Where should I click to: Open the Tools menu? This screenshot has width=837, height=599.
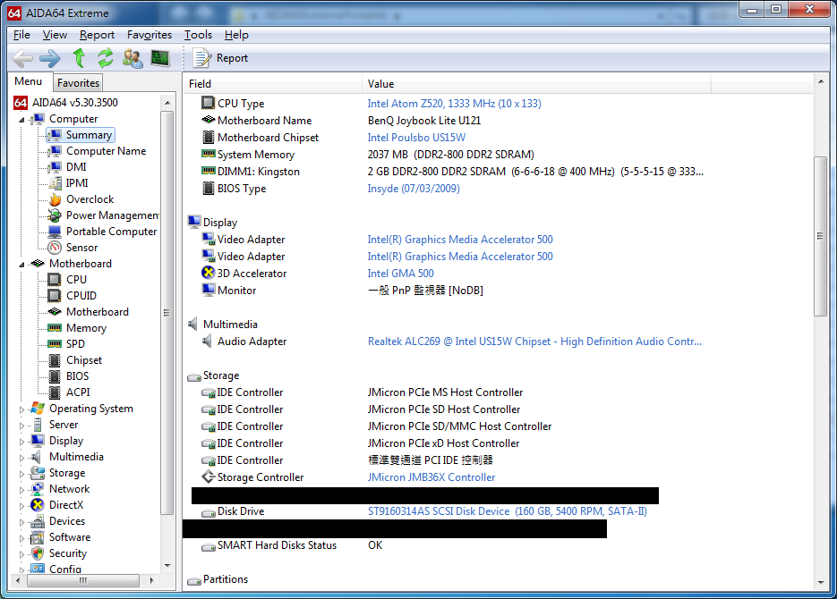click(x=198, y=35)
